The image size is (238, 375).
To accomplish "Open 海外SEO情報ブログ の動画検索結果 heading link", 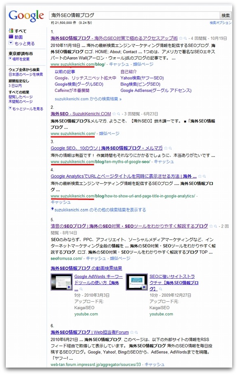I will (86, 268).
